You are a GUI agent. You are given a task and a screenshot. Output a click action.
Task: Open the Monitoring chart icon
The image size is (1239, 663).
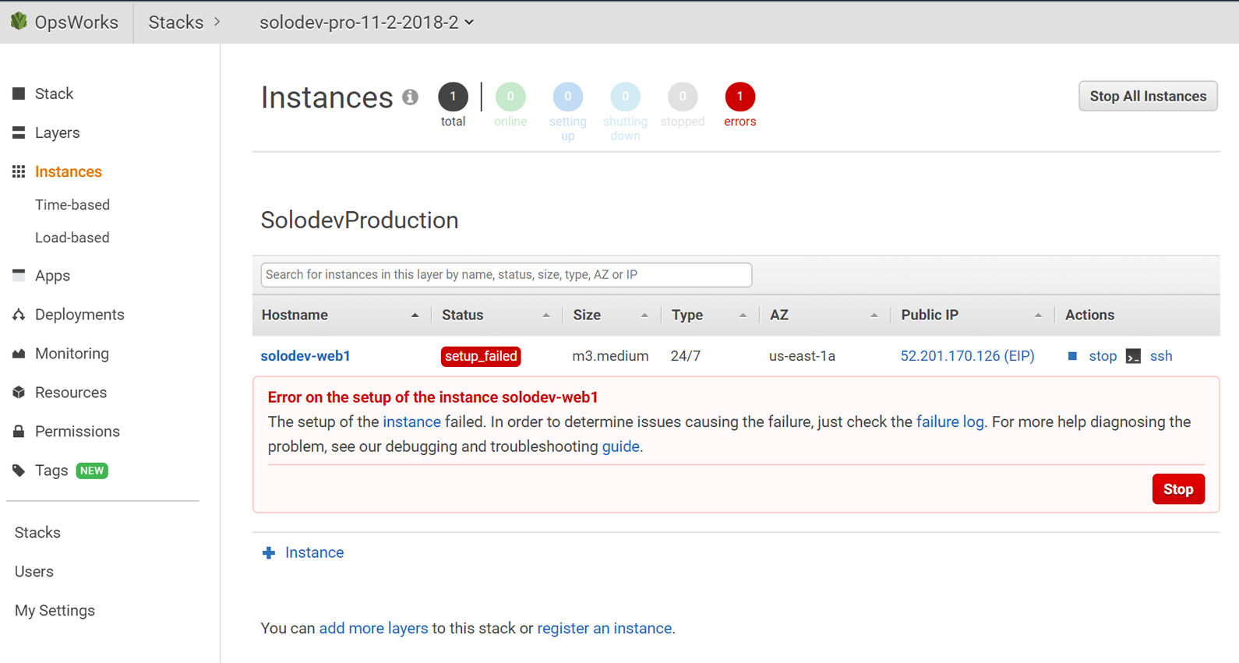(19, 354)
